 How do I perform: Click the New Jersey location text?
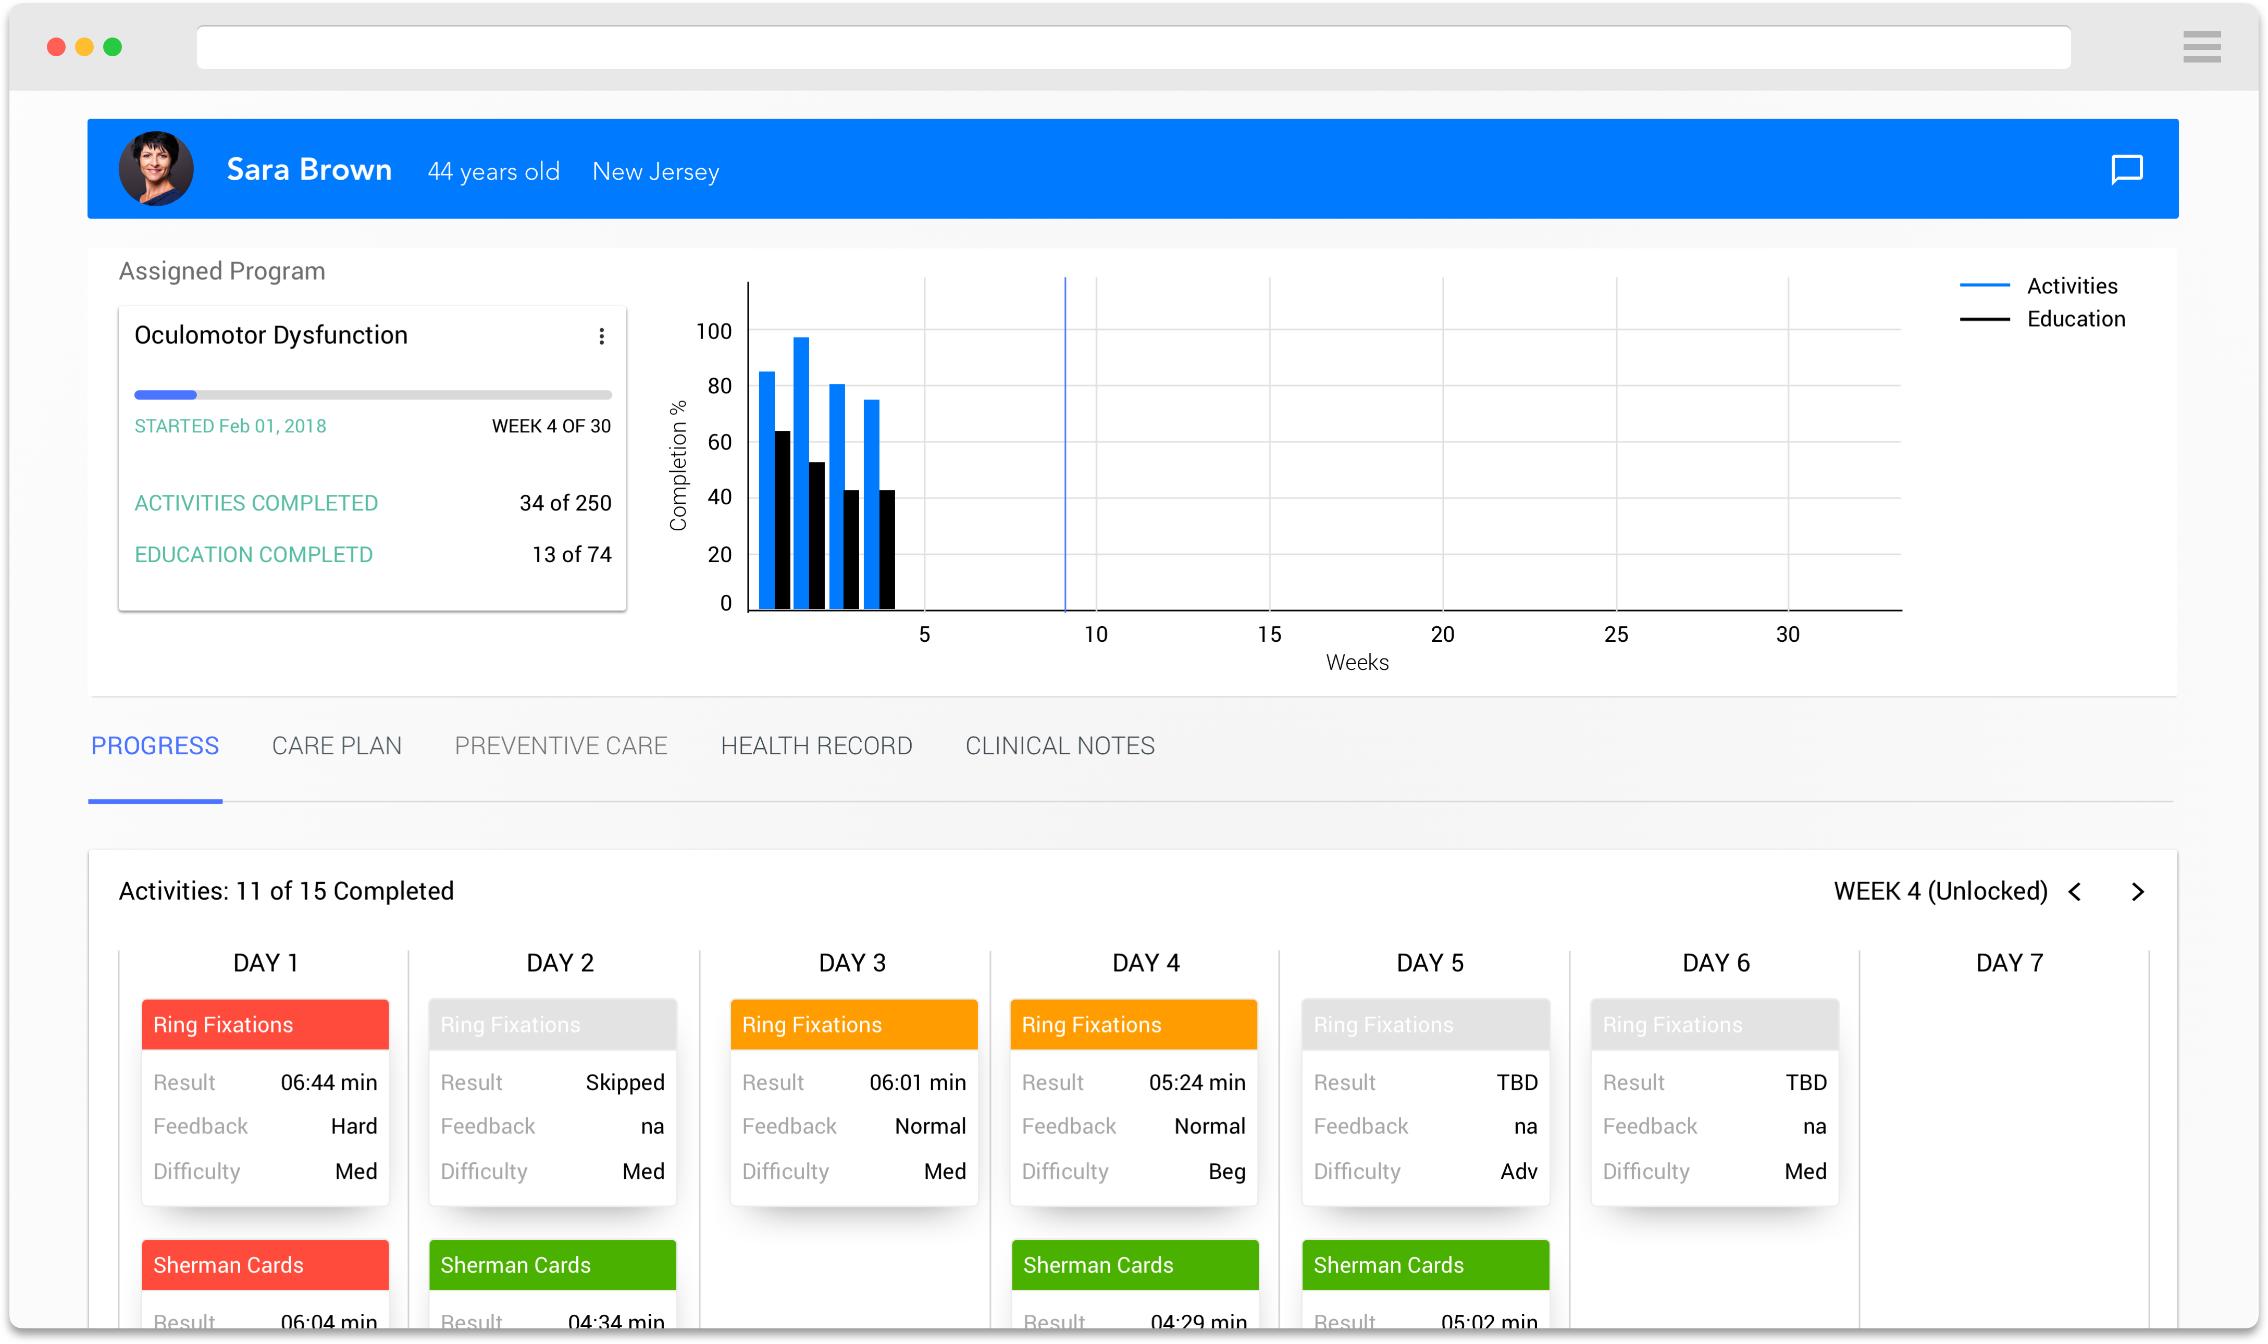point(656,171)
